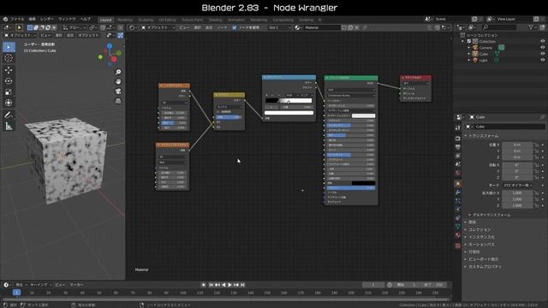Select the Move tool in viewport toolbar

[x=9, y=70]
